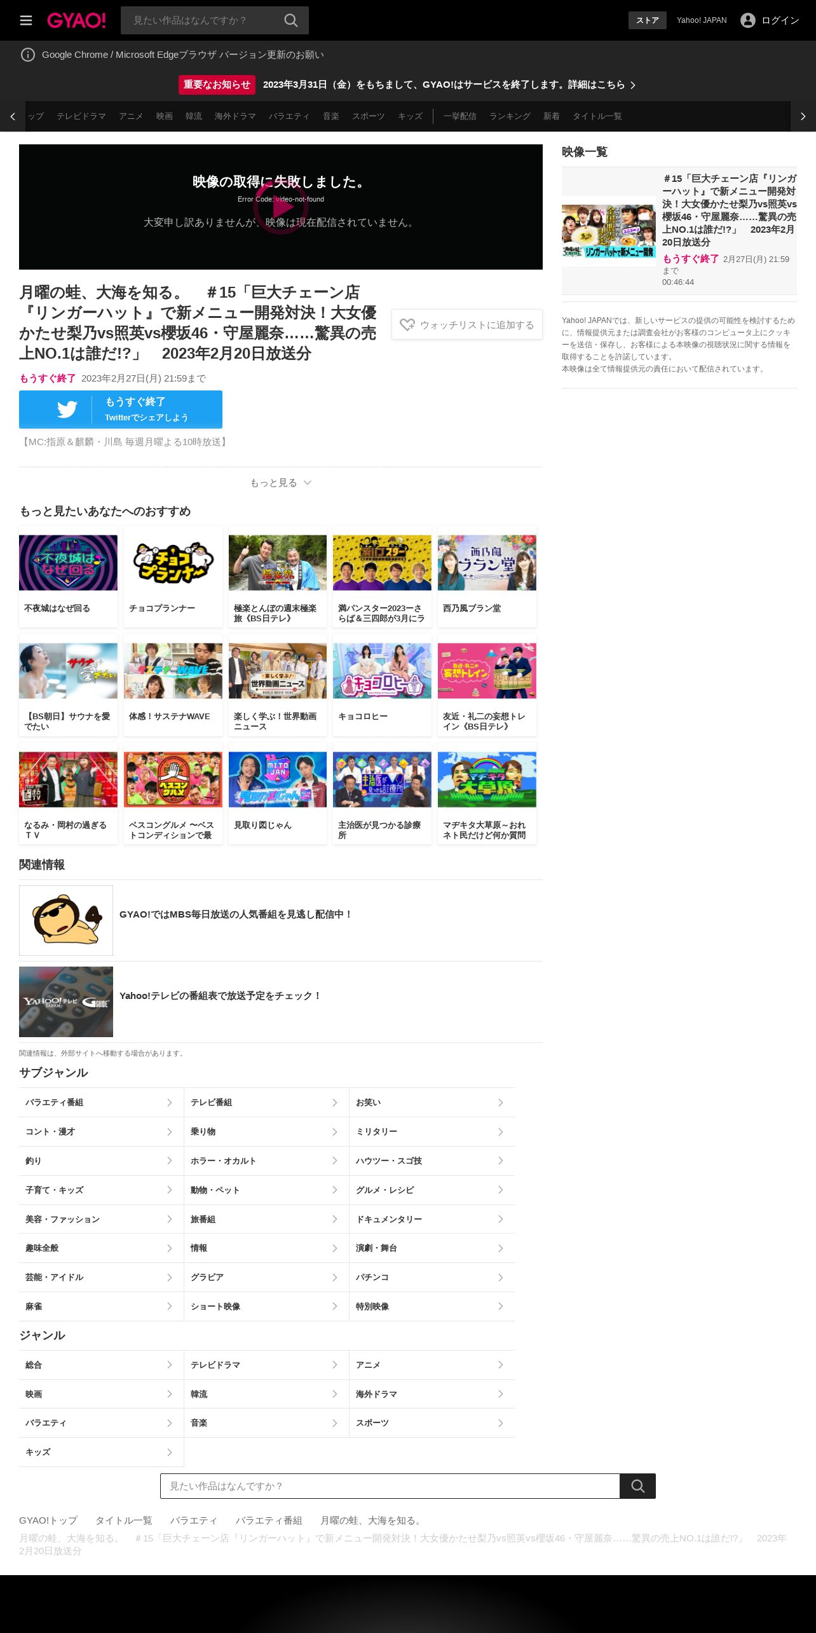Select タイトル一覧 in top navigation
The height and width of the screenshot is (1633, 816).
pyautogui.click(x=597, y=116)
